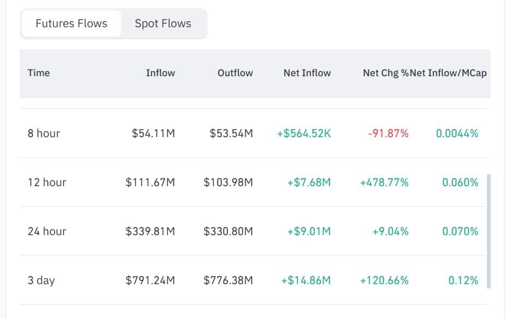Click the -91.87% net change value
The height and width of the screenshot is (319, 506).
389,133
